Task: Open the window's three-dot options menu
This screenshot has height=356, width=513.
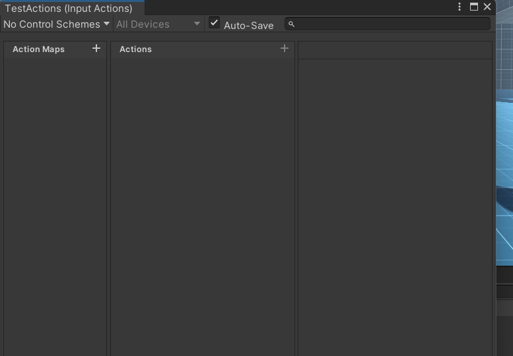Action: pos(460,7)
